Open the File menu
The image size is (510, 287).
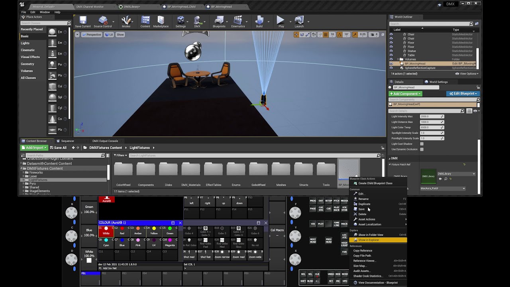[24, 12]
